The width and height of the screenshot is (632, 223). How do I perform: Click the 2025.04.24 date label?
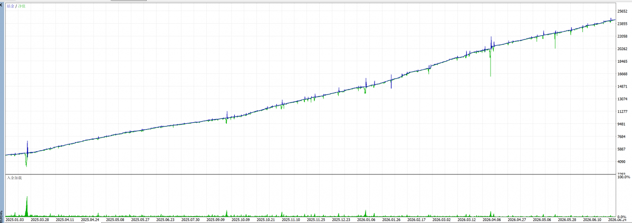pos(90,220)
